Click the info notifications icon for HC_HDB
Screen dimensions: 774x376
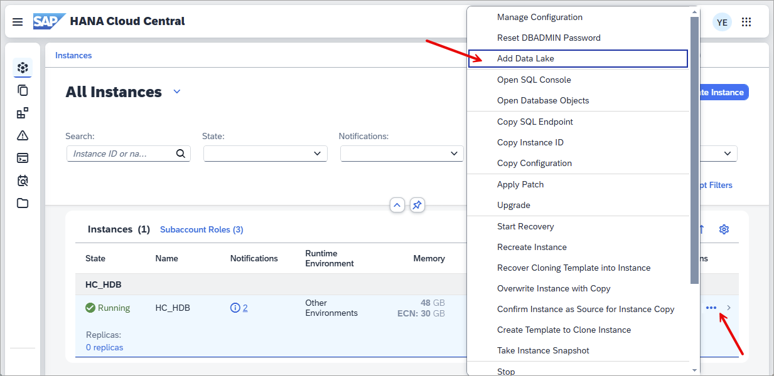click(x=235, y=308)
